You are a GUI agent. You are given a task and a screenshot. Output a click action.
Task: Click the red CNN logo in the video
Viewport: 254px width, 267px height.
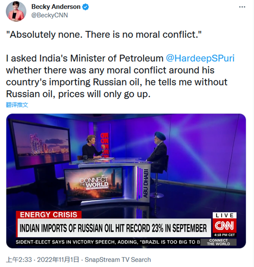225,226
